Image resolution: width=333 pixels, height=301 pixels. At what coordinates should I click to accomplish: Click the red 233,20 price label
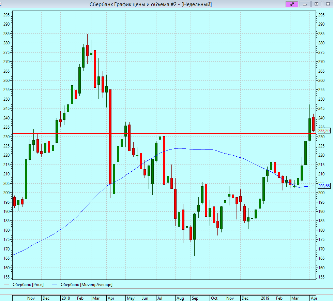pyautogui.click(x=324, y=130)
